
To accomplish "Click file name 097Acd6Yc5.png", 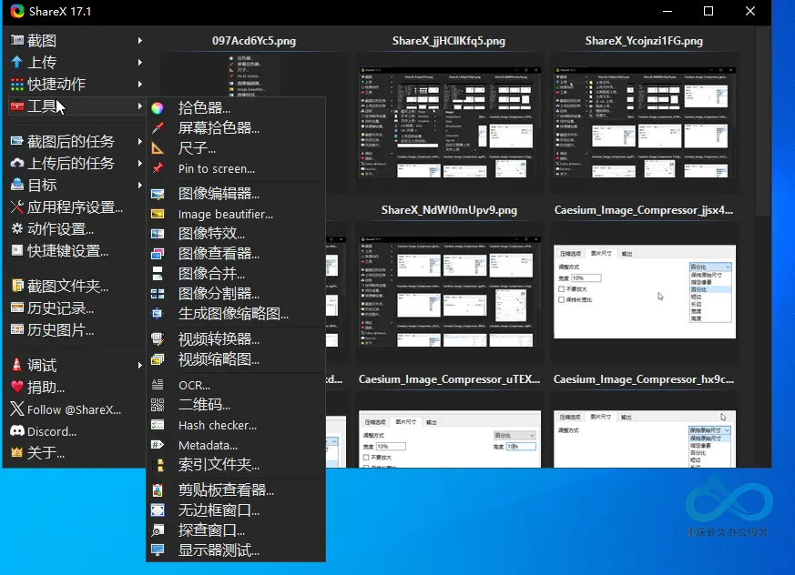I will point(254,41).
